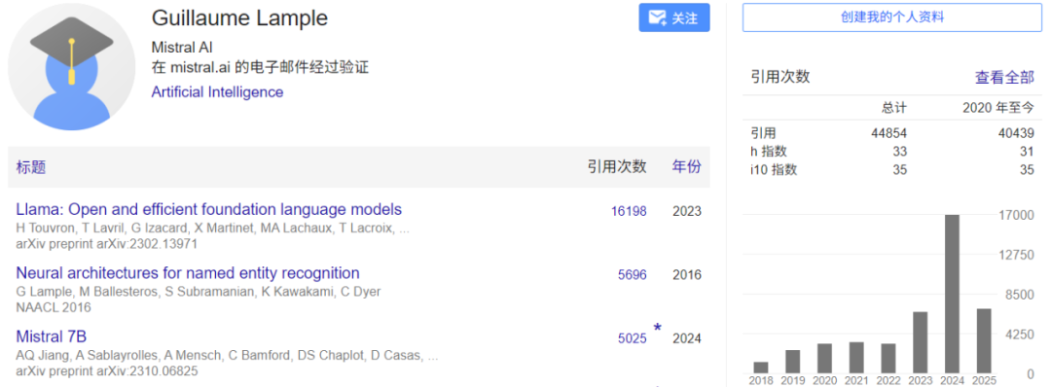This screenshot has width=1051, height=387.
Task: Click the envelope icon in follow button
Action: (658, 18)
